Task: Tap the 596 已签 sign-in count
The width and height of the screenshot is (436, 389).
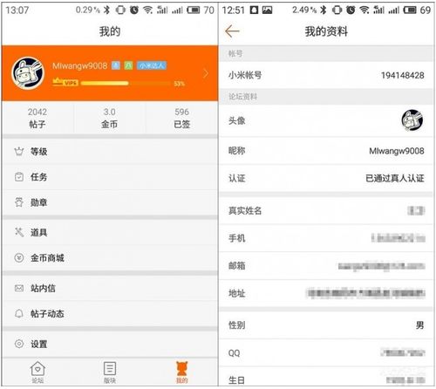Action: (182, 118)
